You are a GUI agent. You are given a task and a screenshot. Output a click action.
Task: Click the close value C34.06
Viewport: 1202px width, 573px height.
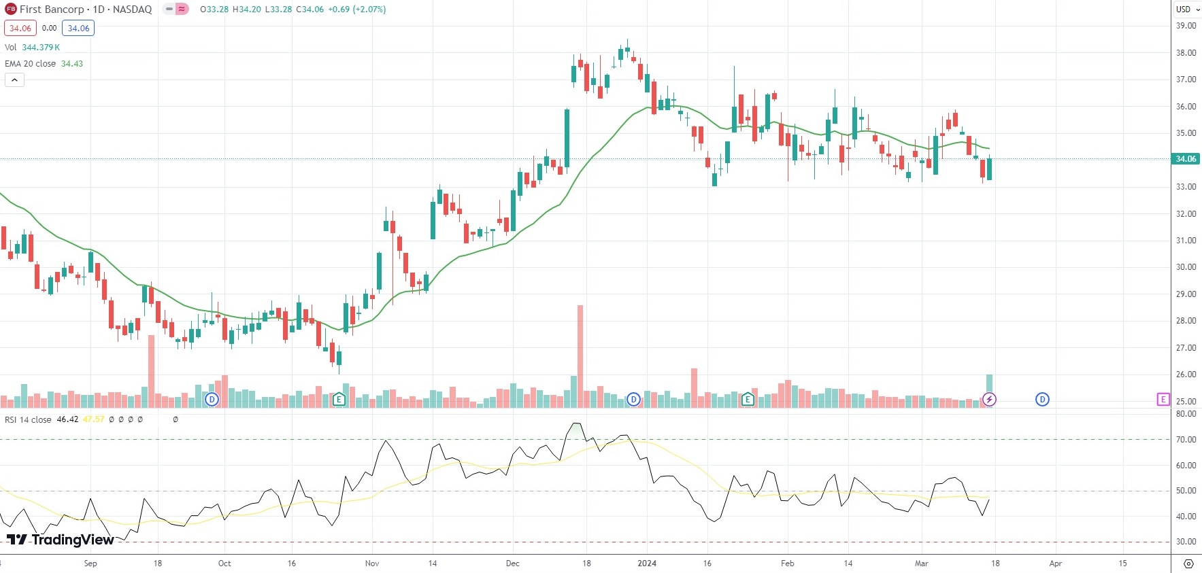click(310, 10)
